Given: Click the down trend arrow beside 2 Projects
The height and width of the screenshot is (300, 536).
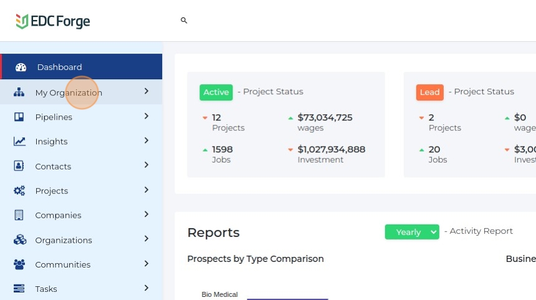Looking at the screenshot, I should (x=421, y=118).
